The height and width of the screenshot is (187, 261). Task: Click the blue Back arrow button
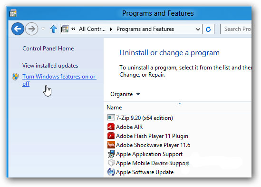click(18, 29)
